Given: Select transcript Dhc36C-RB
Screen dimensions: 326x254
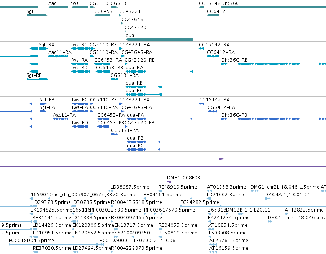Looking at the screenshot, I should pyautogui.click(x=274, y=64).
